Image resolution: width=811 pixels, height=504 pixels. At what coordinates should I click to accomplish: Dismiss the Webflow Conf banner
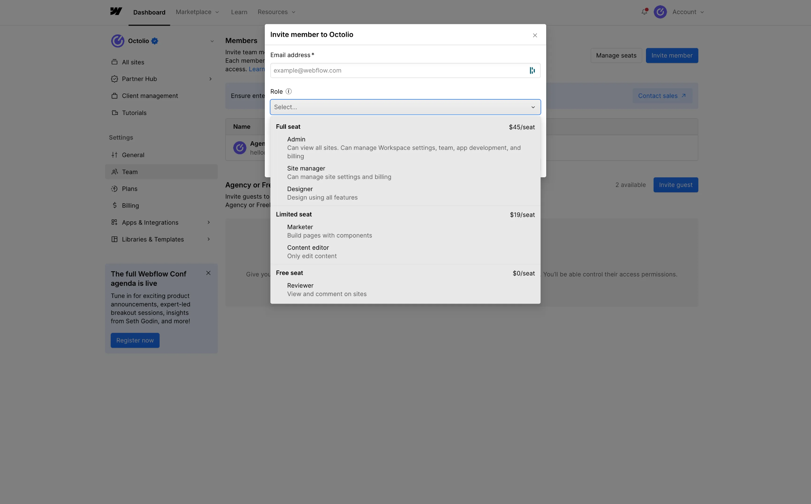[x=208, y=273]
